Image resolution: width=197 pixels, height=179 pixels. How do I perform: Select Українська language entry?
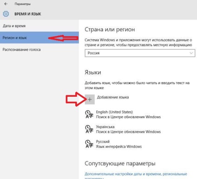click(123, 129)
